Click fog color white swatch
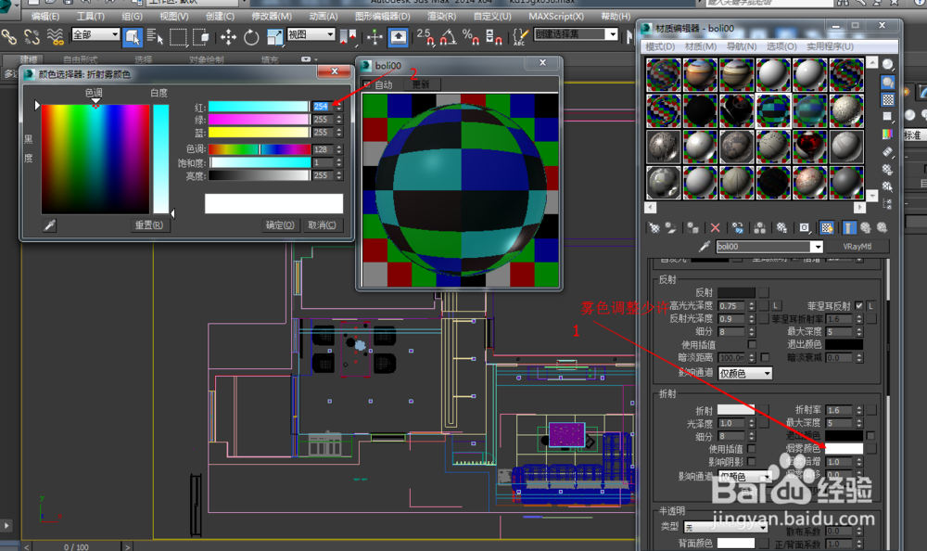Screen dimensions: 927x551 844,449
